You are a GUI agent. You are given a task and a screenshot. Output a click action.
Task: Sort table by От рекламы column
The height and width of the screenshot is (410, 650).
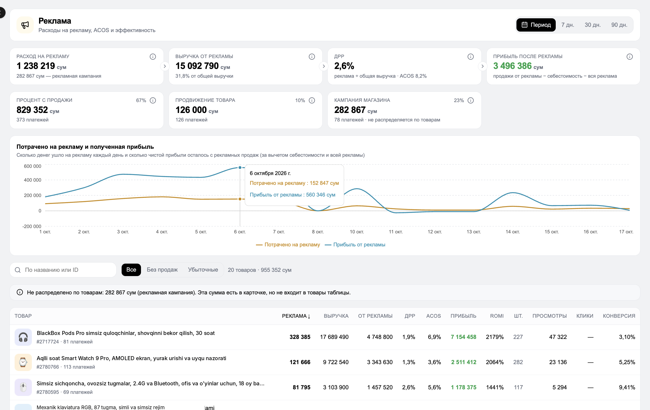pos(375,316)
